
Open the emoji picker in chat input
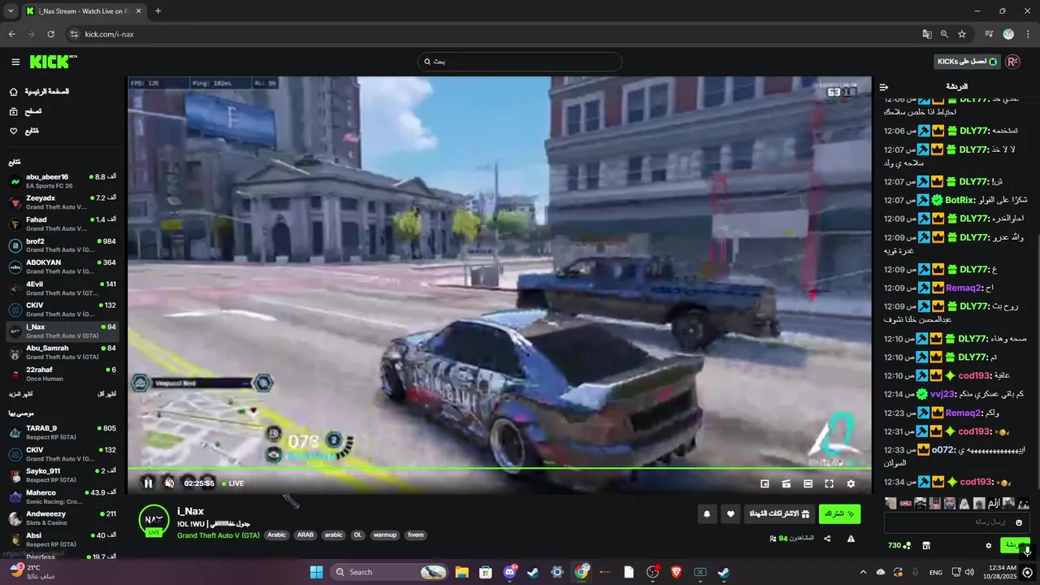1020,522
